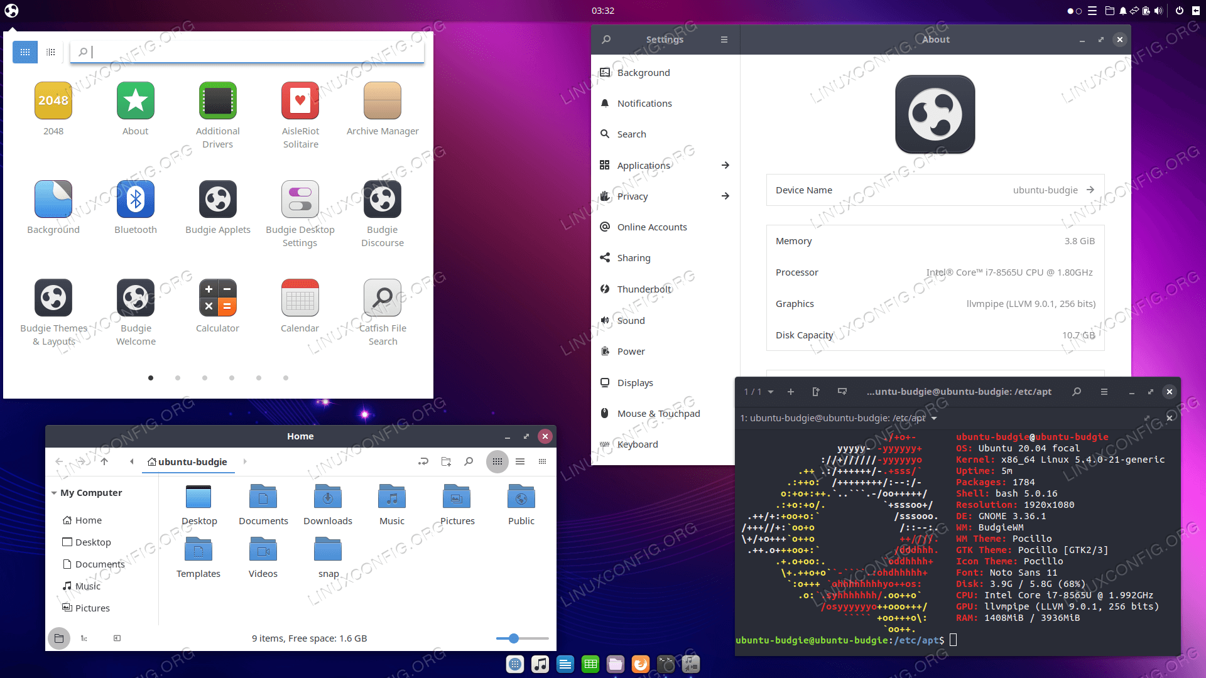Toggle location entry in file manager
This screenshot has width=1206, height=678.
click(x=423, y=461)
